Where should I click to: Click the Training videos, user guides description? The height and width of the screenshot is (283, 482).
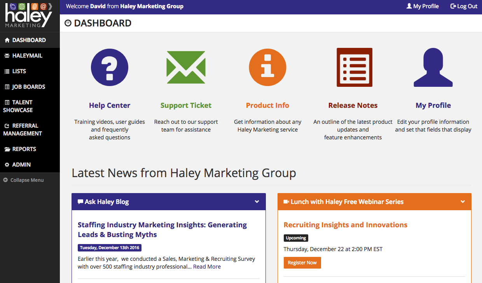coord(110,130)
